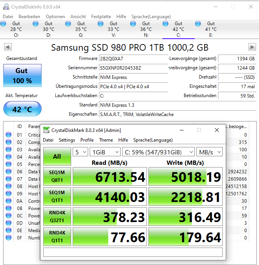Click status orb of SMART attribute 06

coord(9,171)
